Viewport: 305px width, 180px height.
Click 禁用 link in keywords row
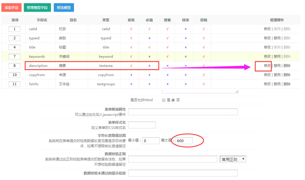click(x=277, y=56)
